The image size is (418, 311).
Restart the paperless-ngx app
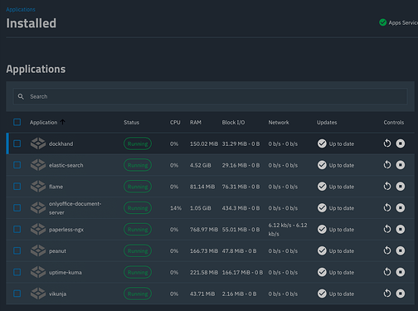click(x=387, y=229)
